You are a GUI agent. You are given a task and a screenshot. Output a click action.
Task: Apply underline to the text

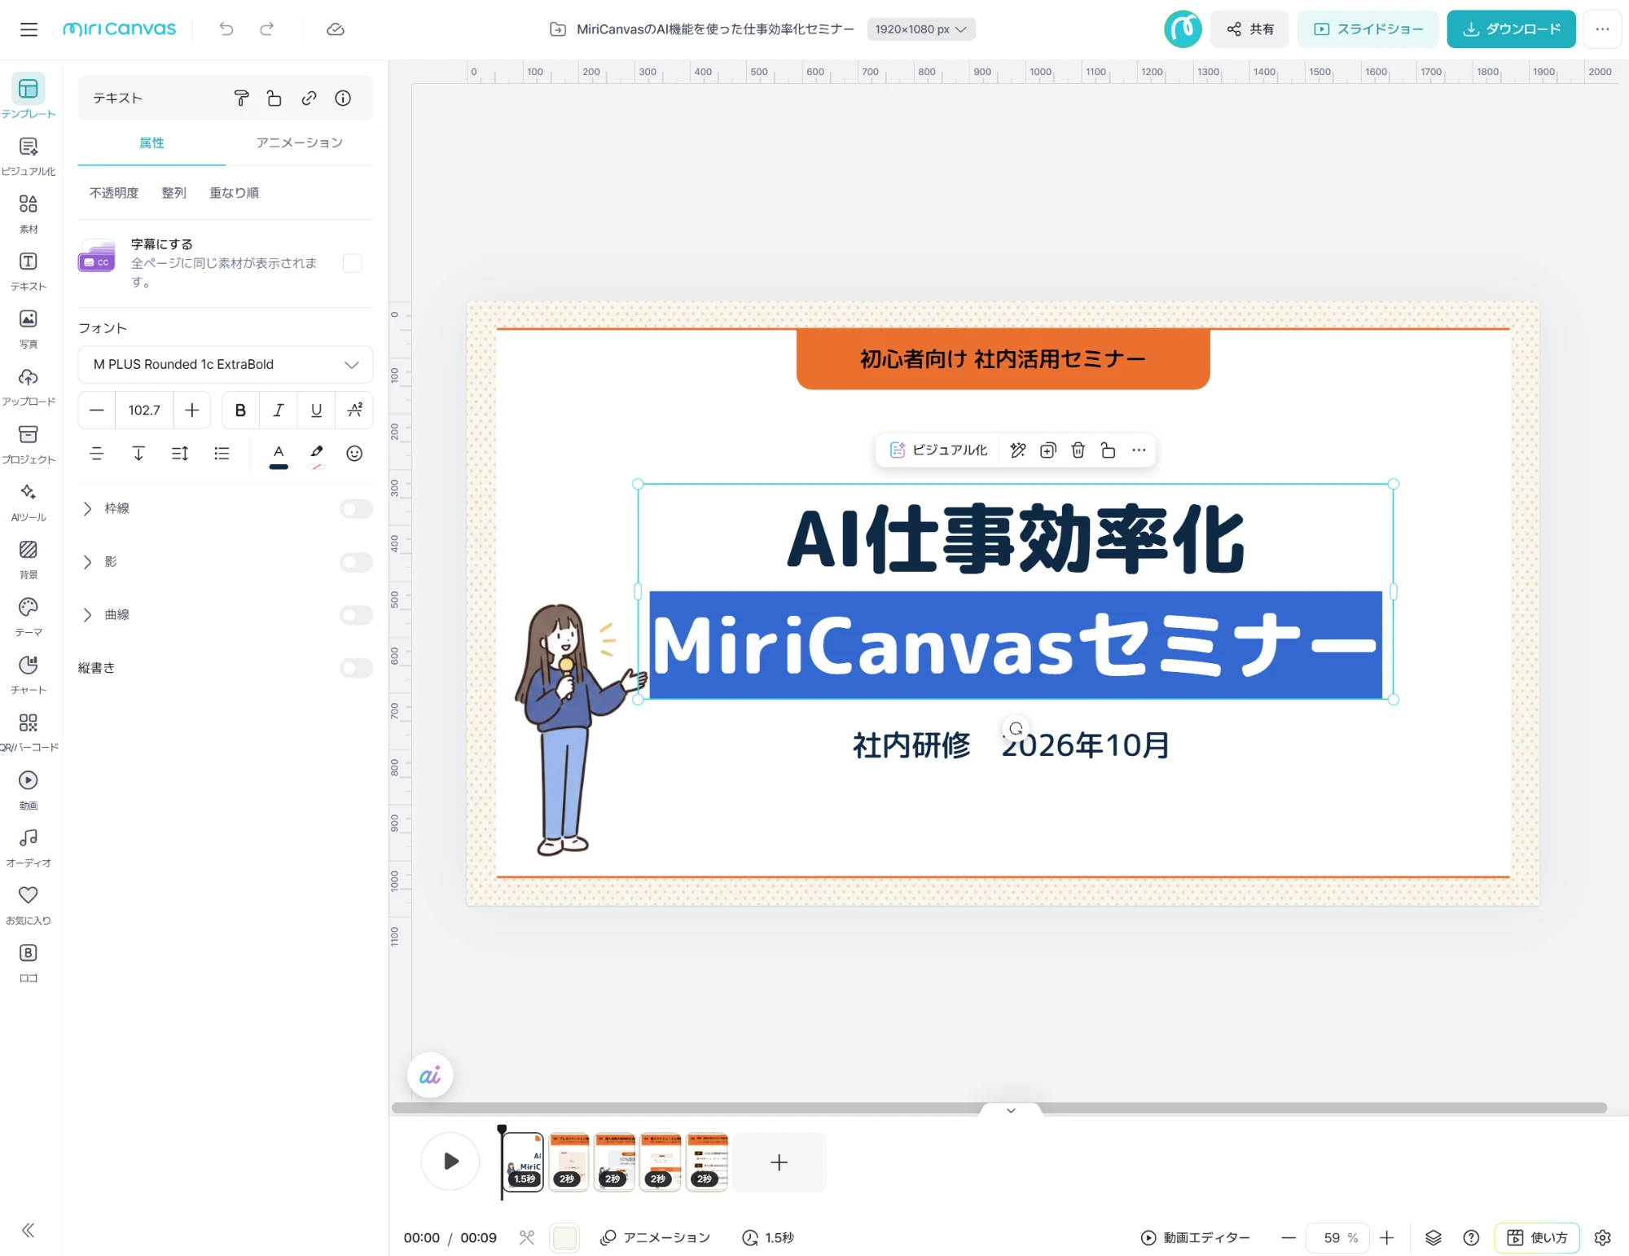tap(316, 411)
